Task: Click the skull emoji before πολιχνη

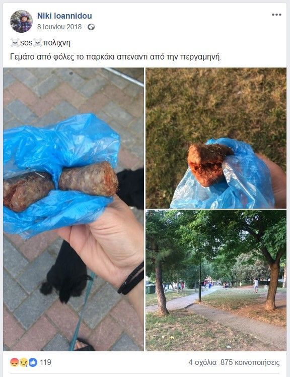Action: [37, 43]
